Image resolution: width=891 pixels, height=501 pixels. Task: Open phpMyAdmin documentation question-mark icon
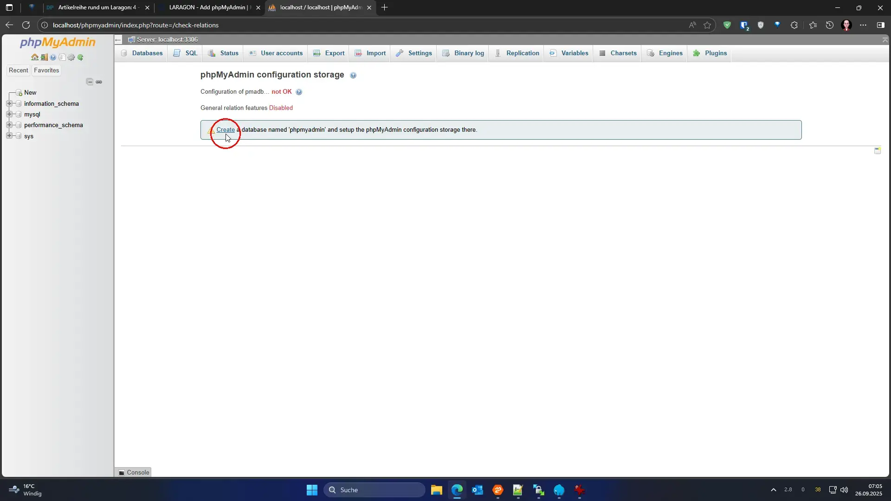pos(53,58)
